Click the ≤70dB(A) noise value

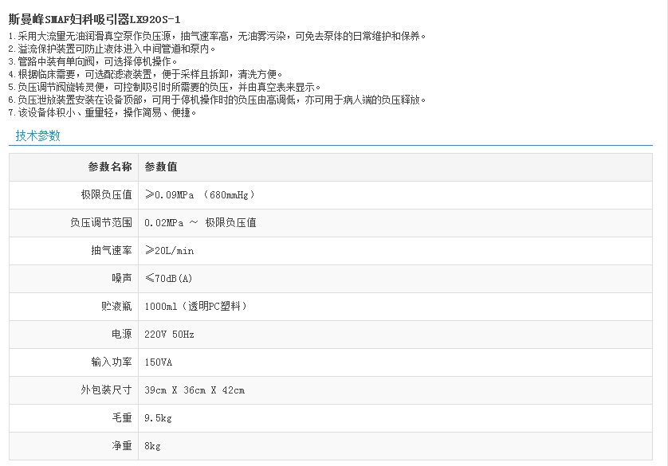169,278
